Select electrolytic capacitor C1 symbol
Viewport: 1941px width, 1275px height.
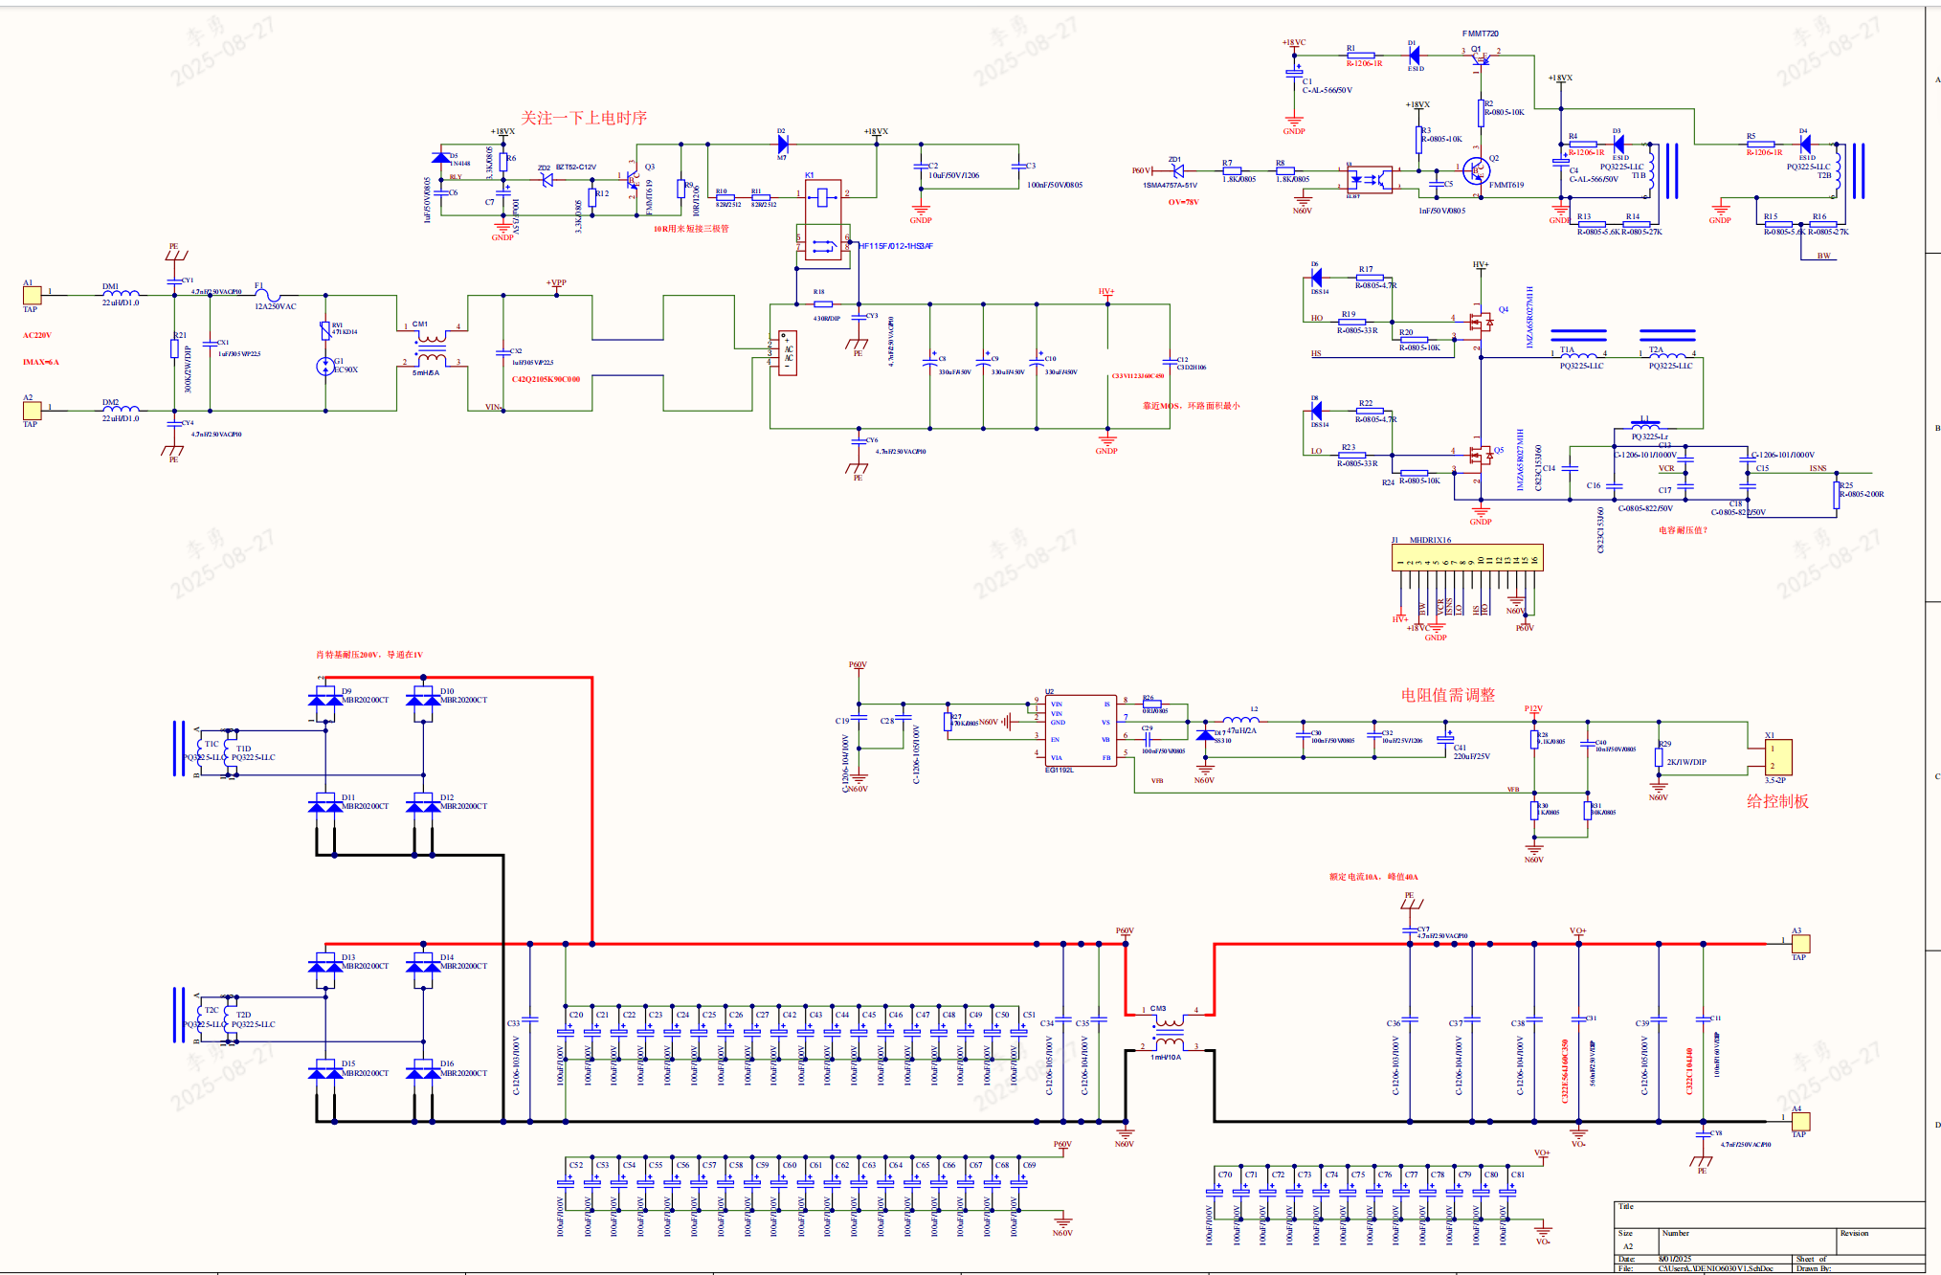(1294, 70)
